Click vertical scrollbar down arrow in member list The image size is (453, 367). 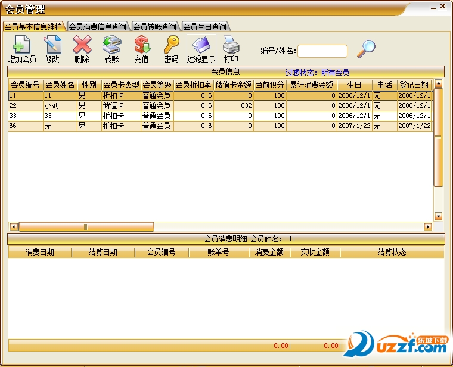click(x=438, y=216)
